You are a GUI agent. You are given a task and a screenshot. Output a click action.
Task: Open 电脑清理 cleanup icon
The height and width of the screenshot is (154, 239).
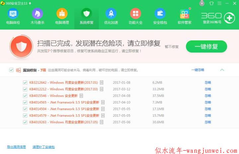[x=62, y=14]
